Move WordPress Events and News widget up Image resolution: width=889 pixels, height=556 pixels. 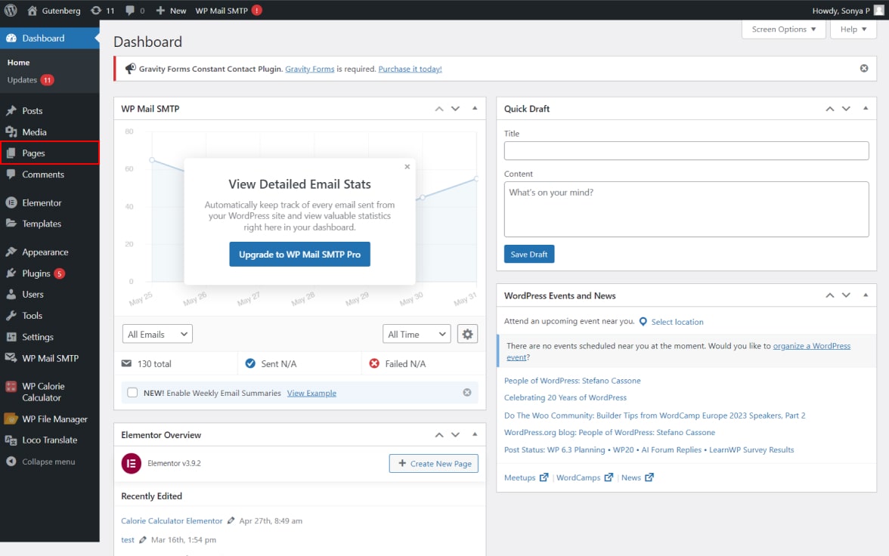[x=829, y=295]
